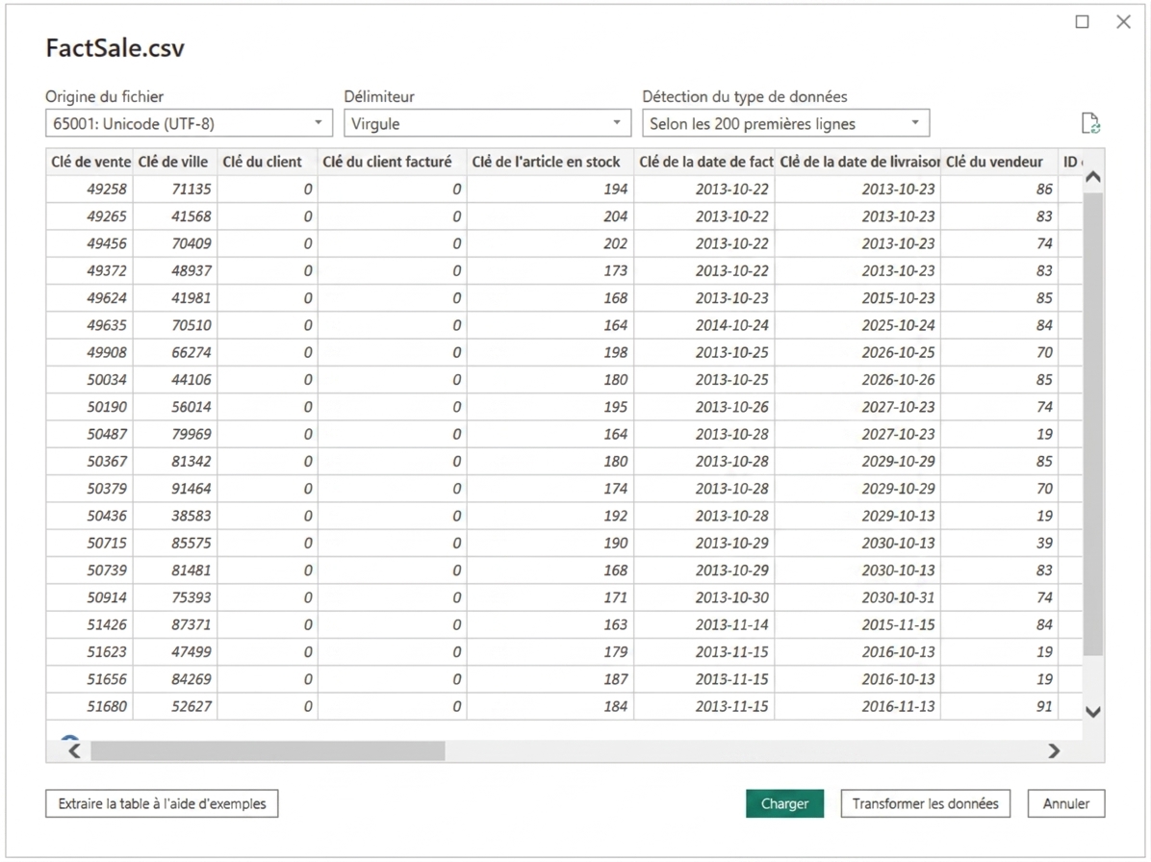This screenshot has height=862, width=1151.
Task: Click cell 91 in Clé du vendeur
Action: coord(999,706)
